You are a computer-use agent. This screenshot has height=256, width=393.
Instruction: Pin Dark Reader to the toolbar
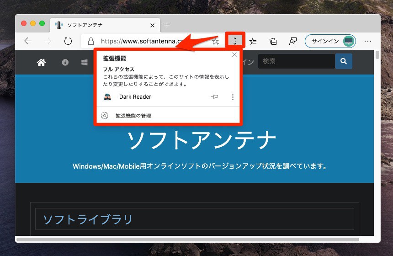pos(214,97)
